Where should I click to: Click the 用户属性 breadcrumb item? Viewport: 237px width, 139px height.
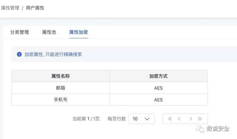(x=35, y=8)
